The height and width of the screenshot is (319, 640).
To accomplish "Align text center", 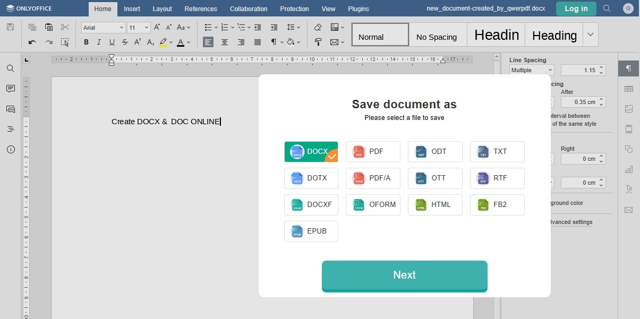I will 225,42.
